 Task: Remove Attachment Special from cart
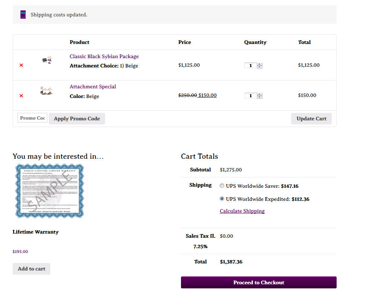point(21,96)
